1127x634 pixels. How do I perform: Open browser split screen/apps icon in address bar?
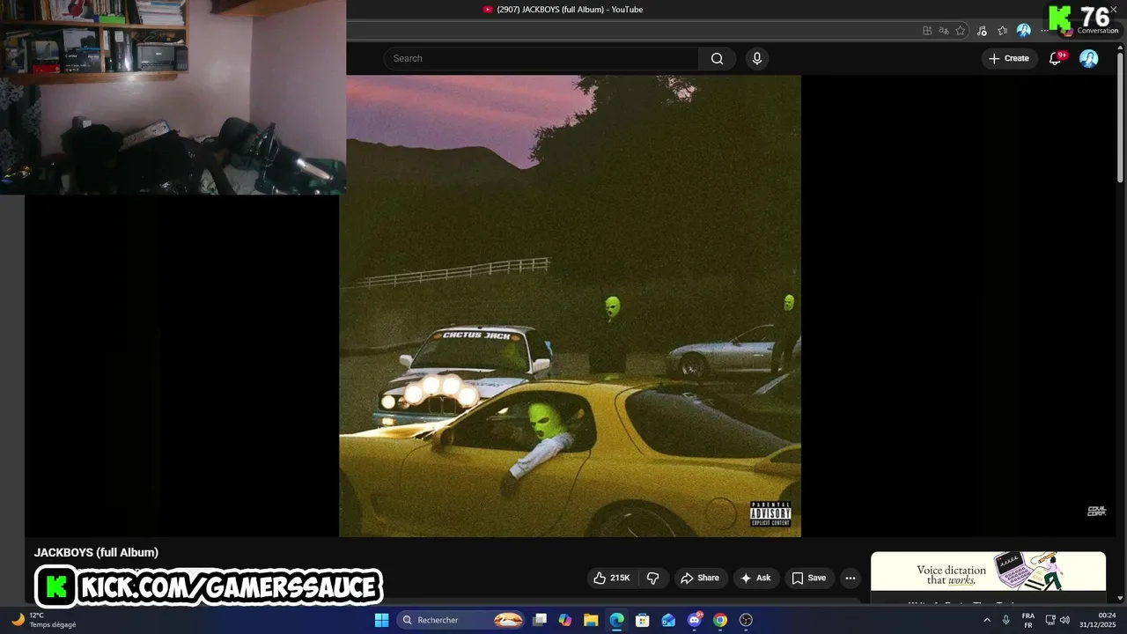pyautogui.click(x=927, y=30)
